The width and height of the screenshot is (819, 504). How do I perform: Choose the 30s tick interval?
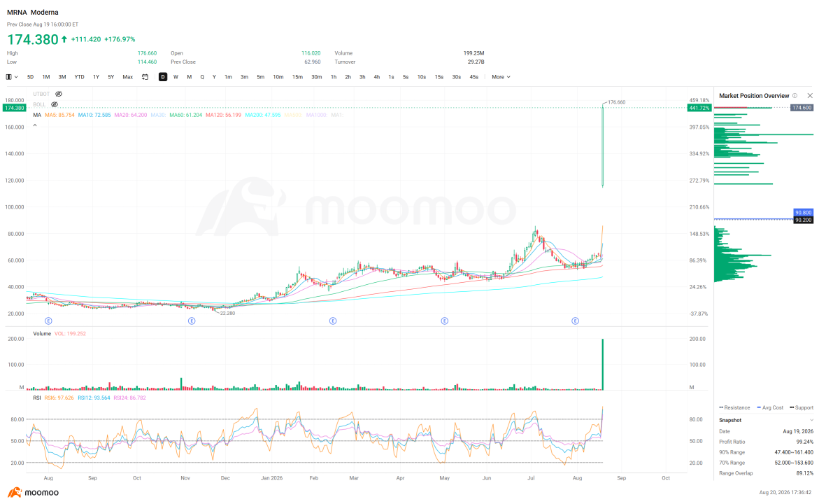(x=457, y=77)
